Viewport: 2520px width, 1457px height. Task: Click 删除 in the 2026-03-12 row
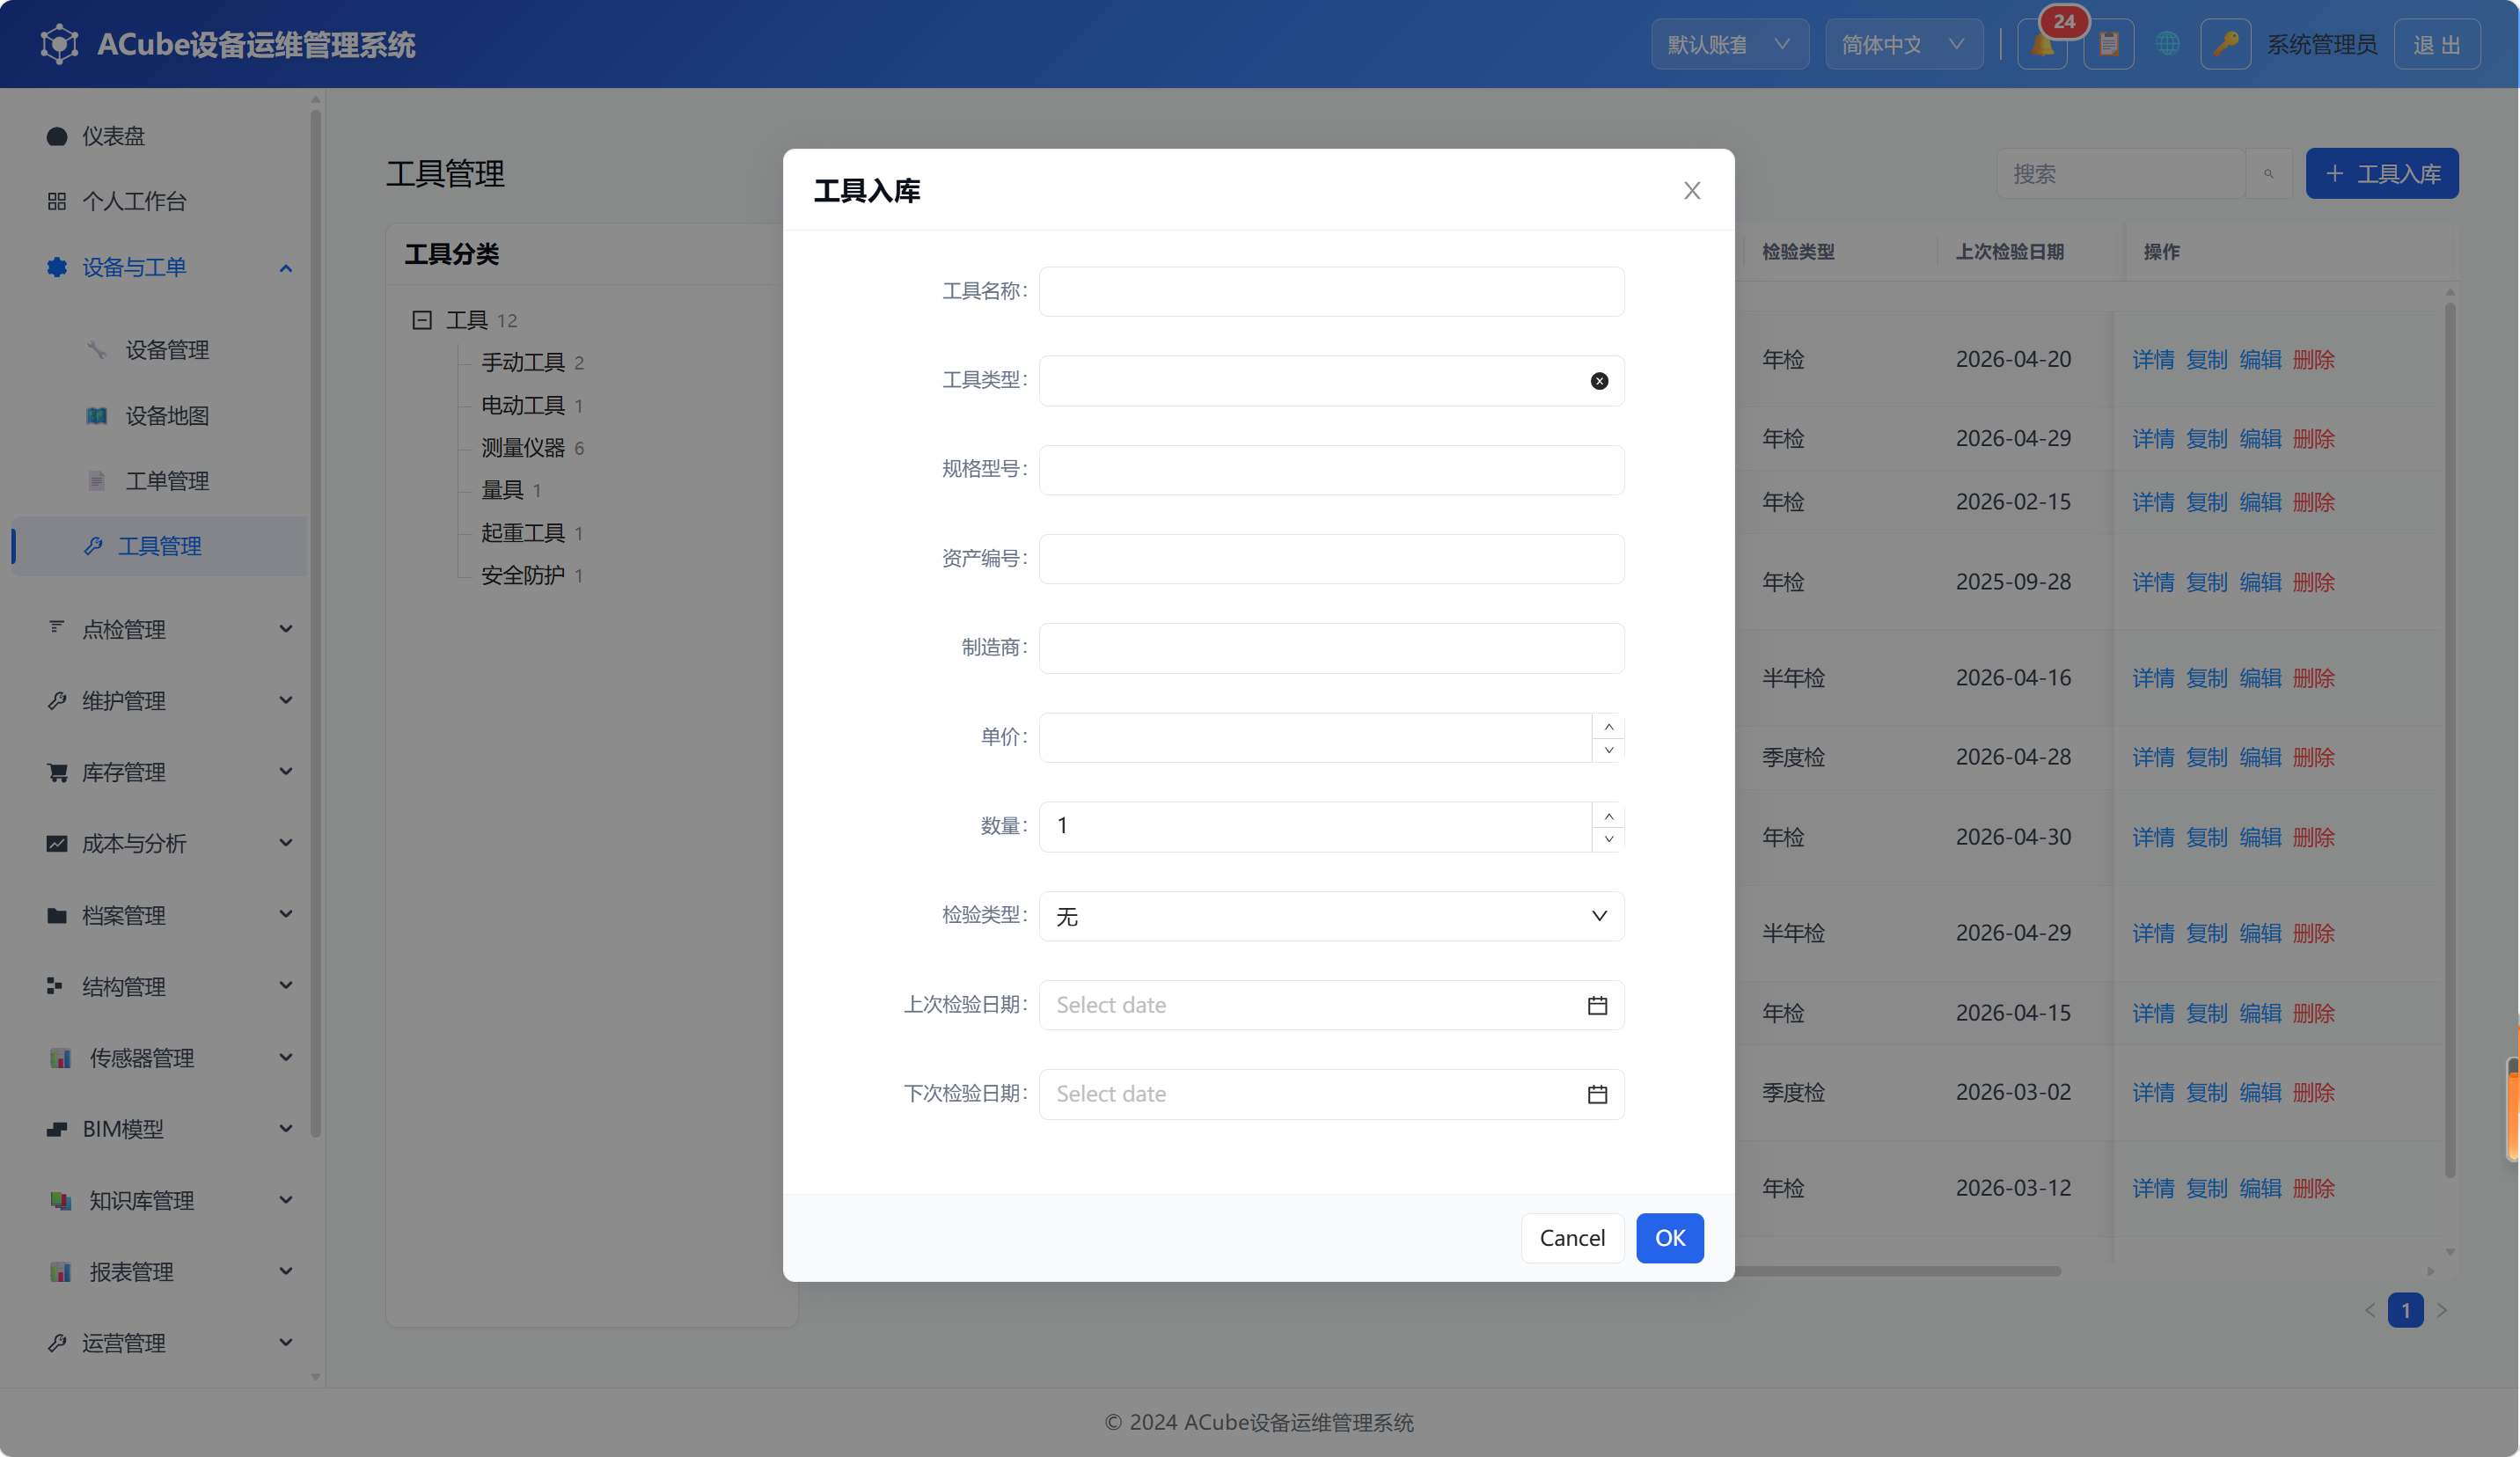tap(2313, 1188)
